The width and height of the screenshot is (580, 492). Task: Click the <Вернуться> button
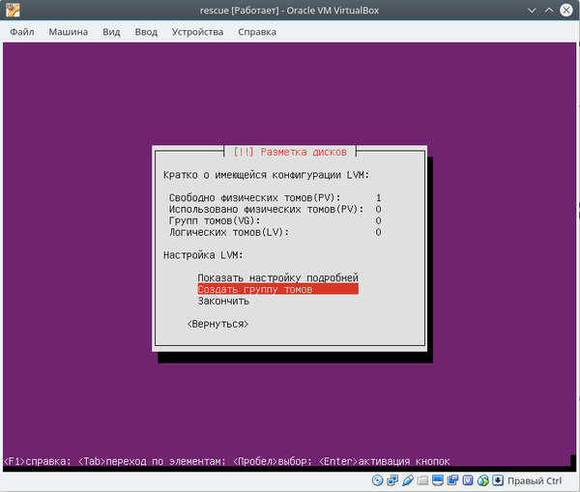pyautogui.click(x=217, y=324)
